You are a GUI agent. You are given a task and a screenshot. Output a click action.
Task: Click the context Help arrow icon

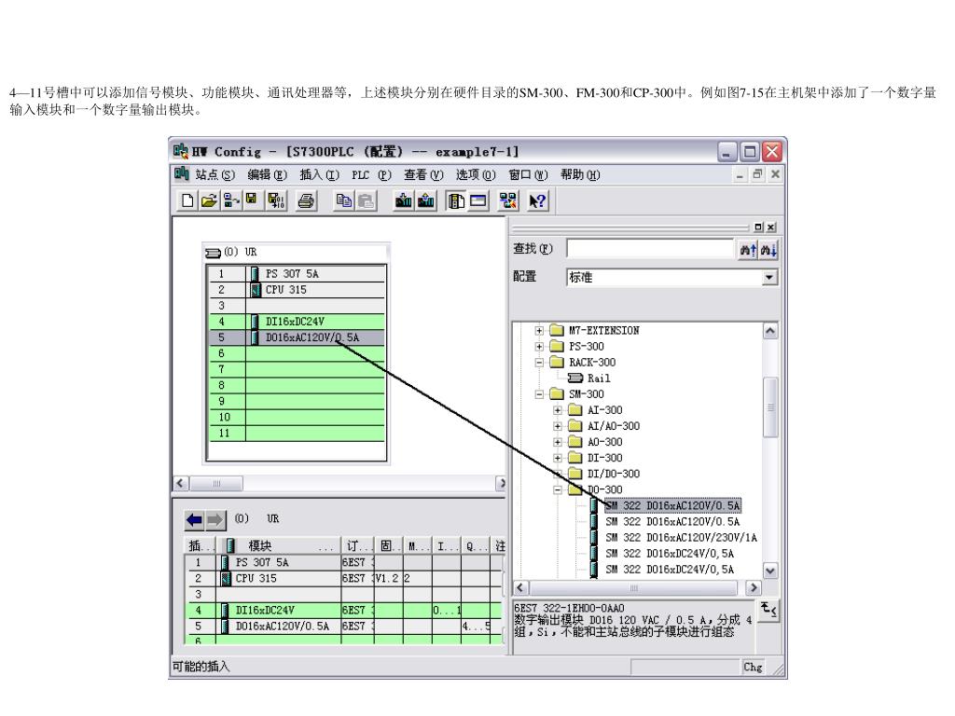[x=537, y=200]
